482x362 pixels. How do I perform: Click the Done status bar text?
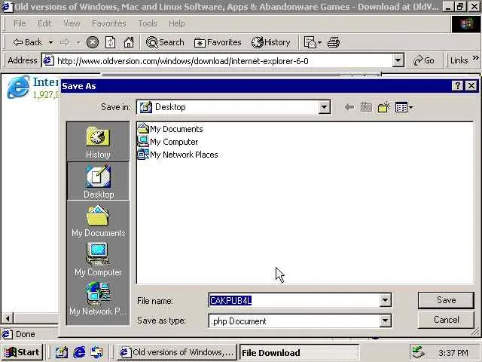(x=25, y=334)
